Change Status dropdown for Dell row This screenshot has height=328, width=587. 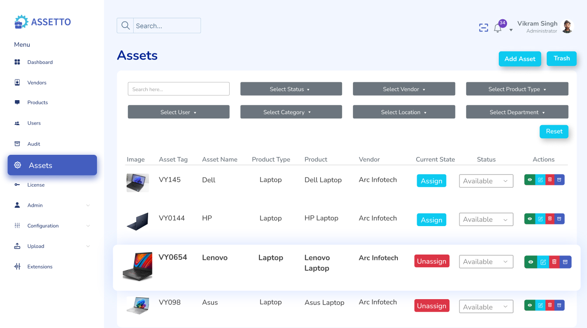pyautogui.click(x=486, y=181)
